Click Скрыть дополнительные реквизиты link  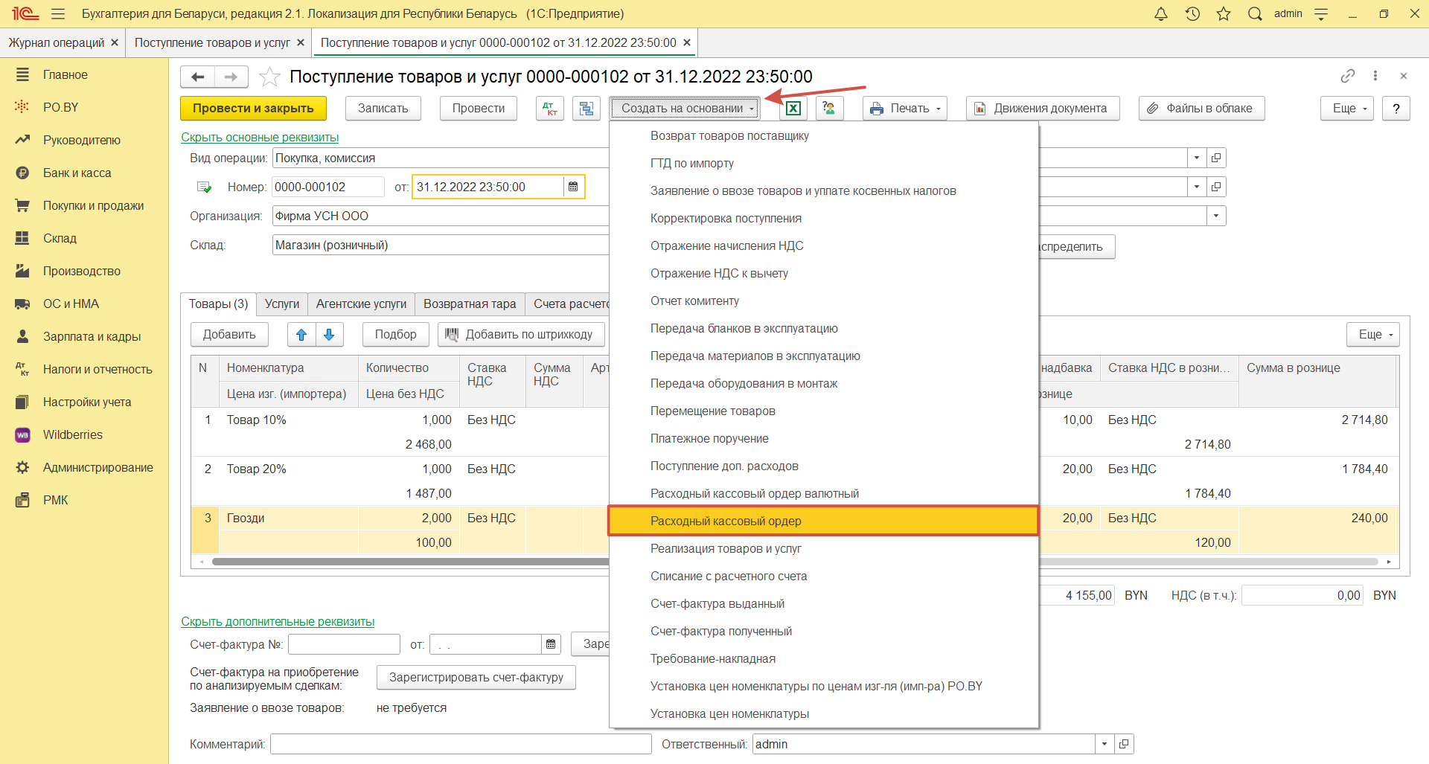[x=278, y=621]
